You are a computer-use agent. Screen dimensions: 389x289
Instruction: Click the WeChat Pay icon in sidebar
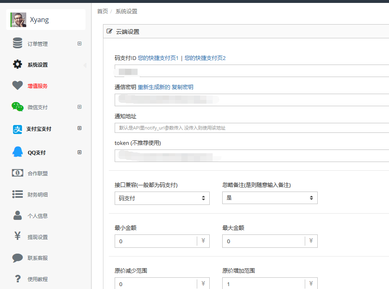coord(18,107)
